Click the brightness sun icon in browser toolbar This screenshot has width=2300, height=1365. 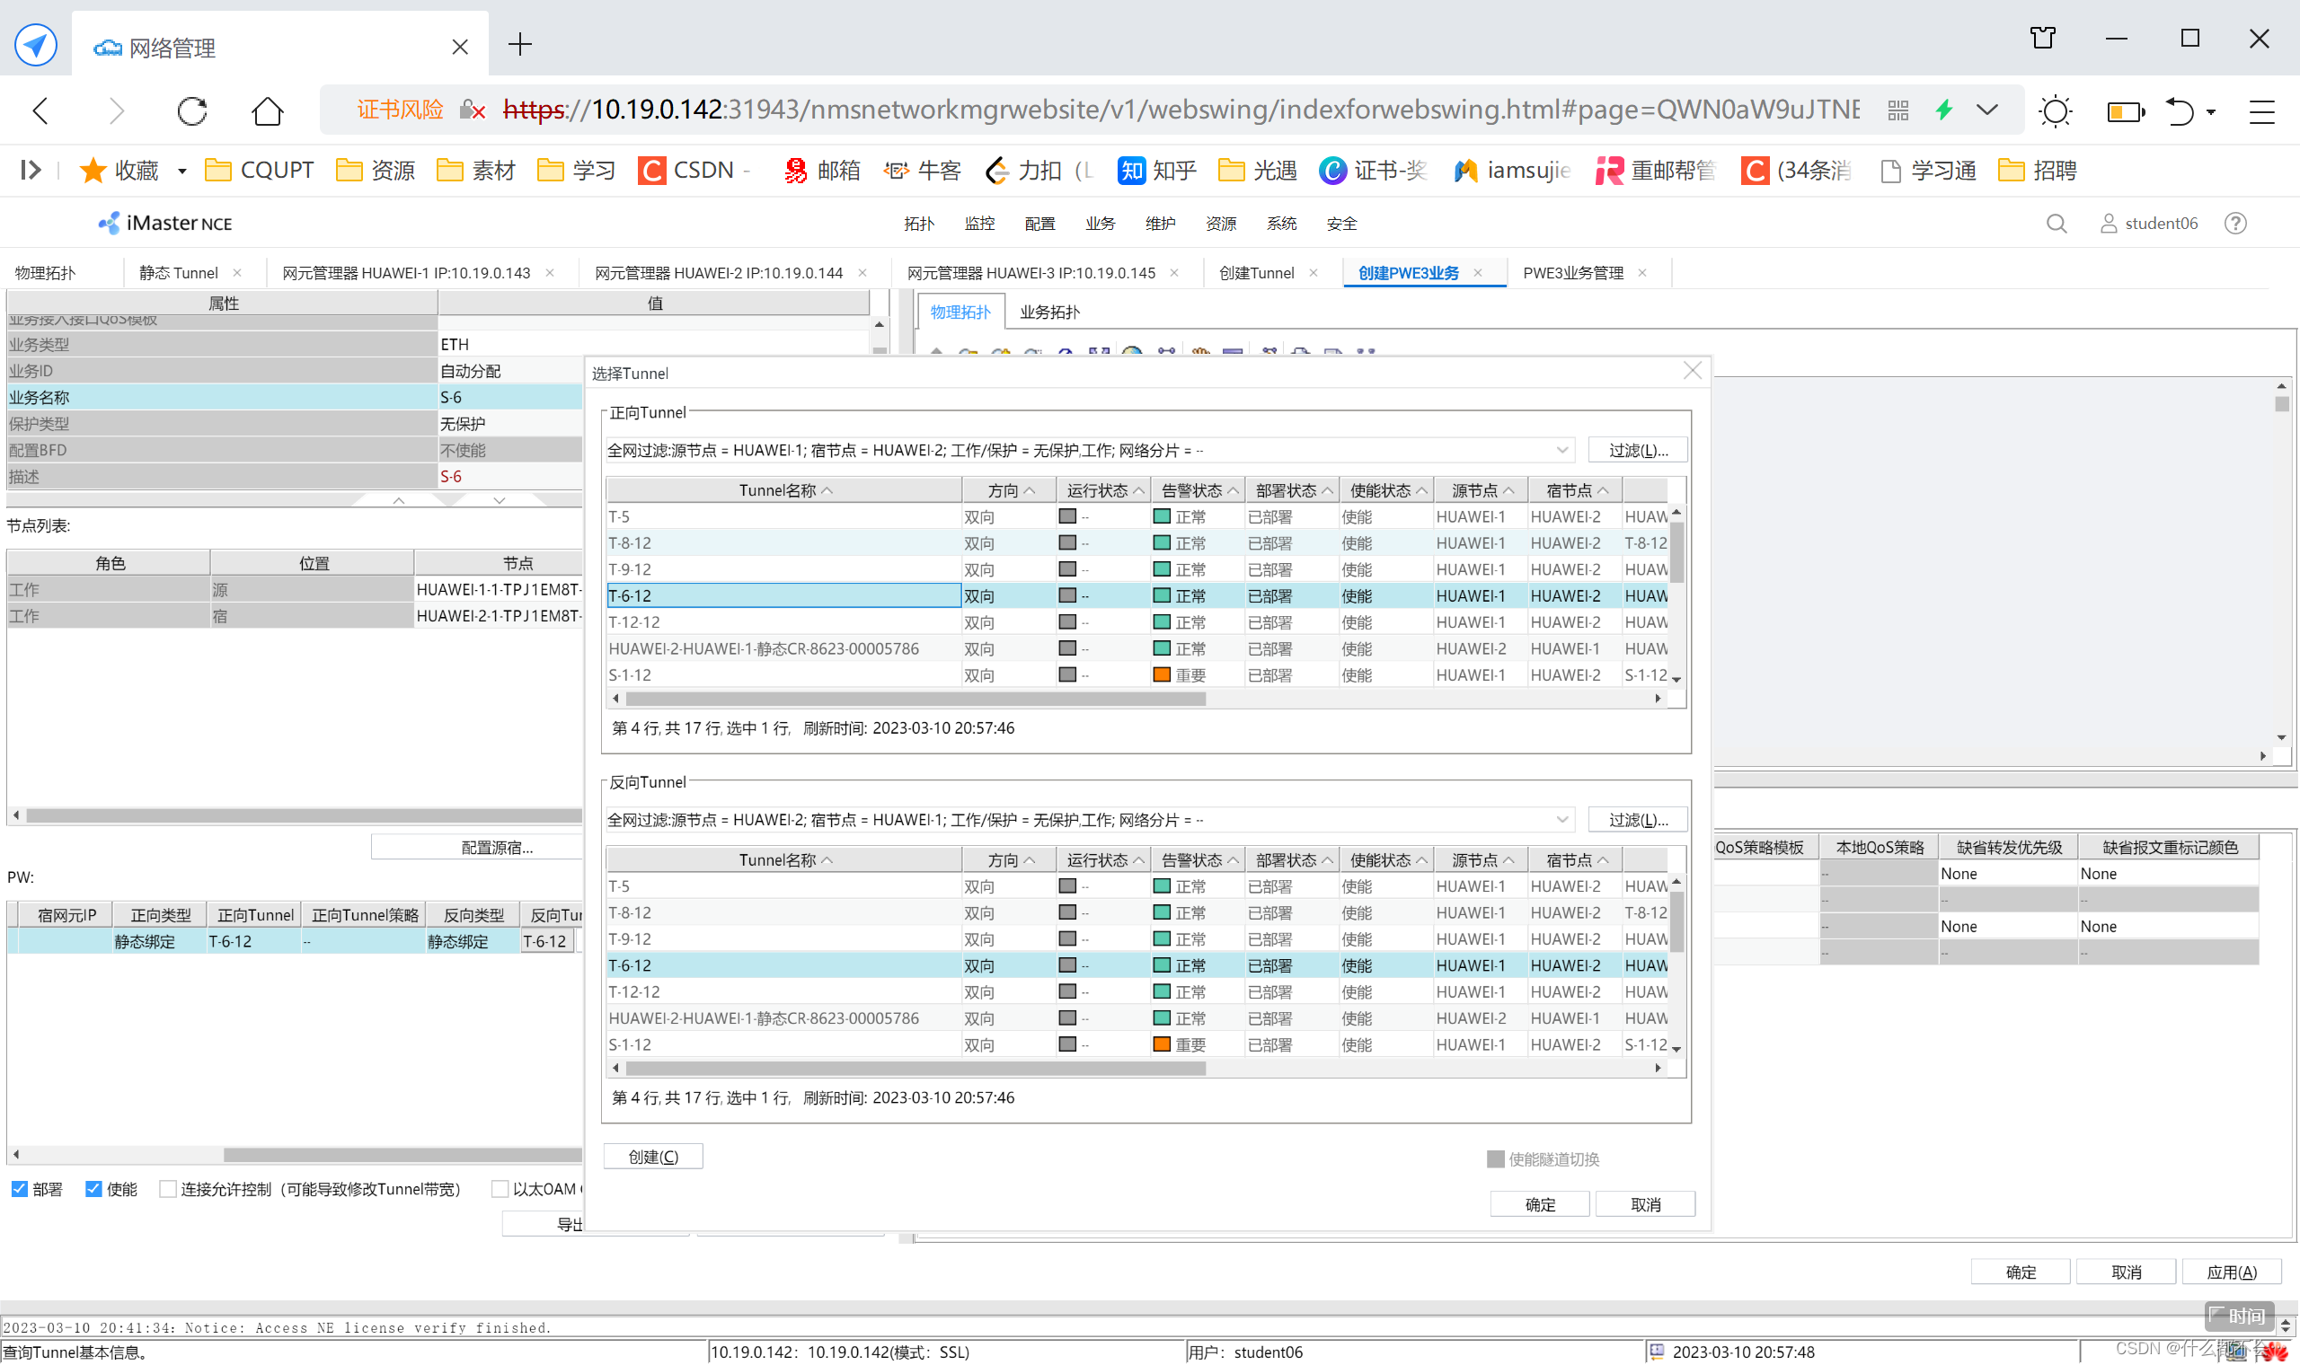click(2055, 111)
